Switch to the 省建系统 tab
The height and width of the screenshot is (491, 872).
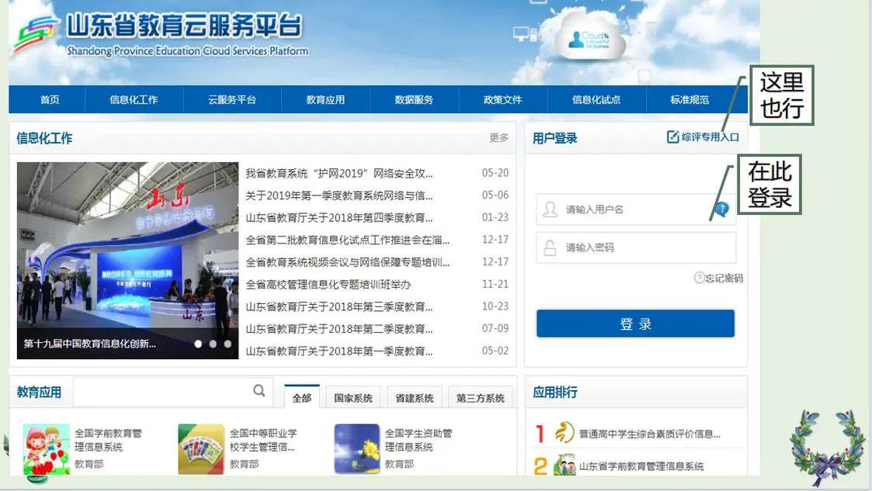(x=415, y=398)
